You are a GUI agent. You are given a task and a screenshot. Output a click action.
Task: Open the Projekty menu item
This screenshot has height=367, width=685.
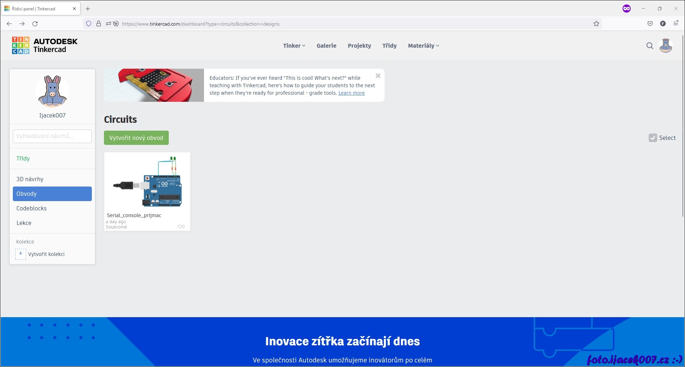[359, 46]
